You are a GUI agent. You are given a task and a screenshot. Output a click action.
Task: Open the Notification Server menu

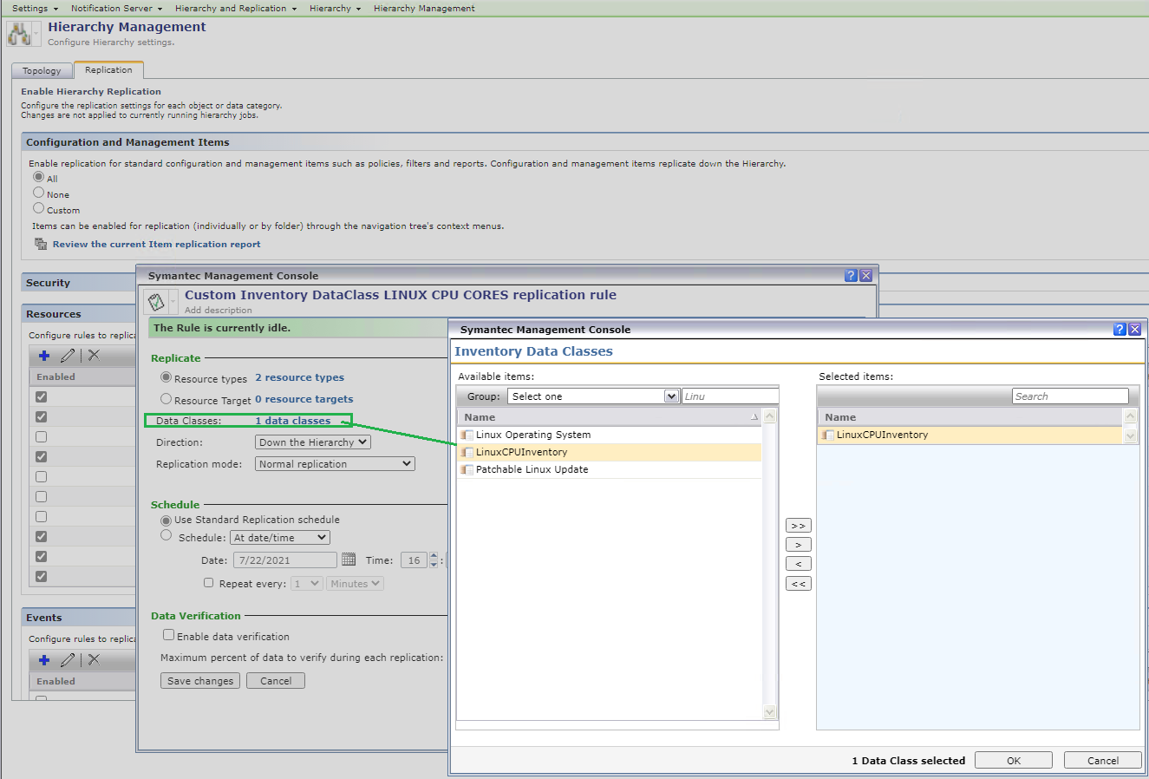(x=112, y=8)
